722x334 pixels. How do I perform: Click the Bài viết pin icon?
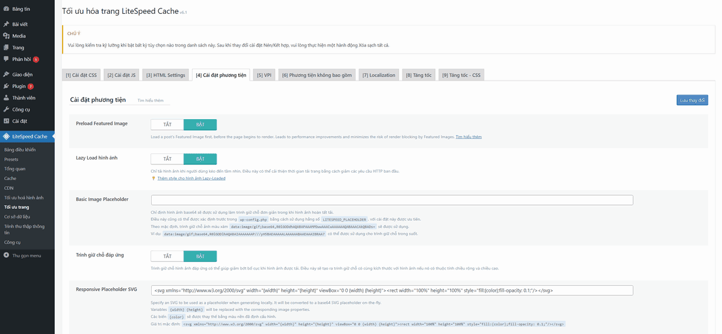point(6,24)
